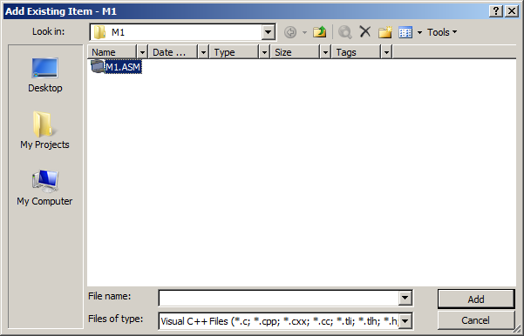Viewport: 524px width, 336px height.
Task: Open the Name column filter dropdown
Action: click(142, 52)
